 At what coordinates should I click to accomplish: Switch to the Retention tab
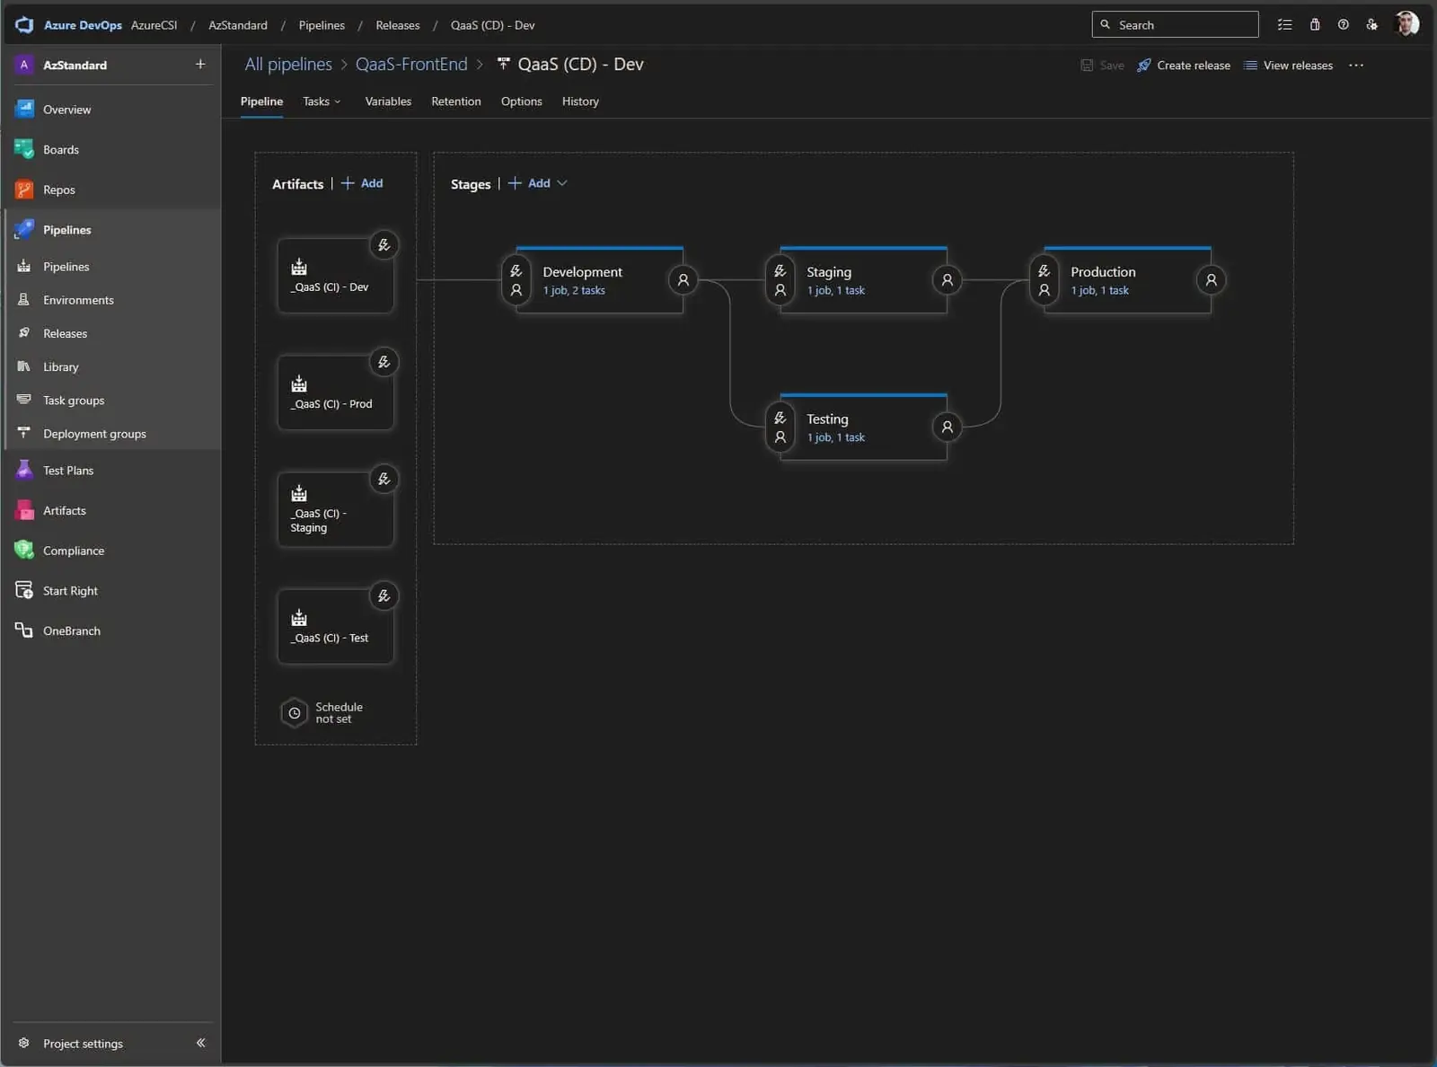(456, 101)
